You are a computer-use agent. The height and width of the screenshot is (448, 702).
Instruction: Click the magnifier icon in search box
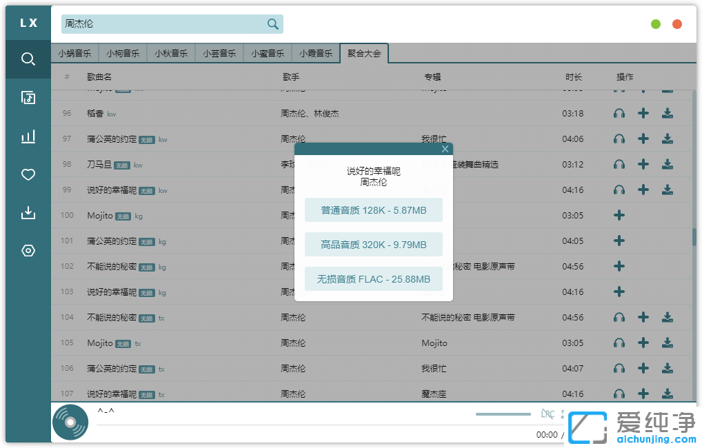pyautogui.click(x=273, y=24)
